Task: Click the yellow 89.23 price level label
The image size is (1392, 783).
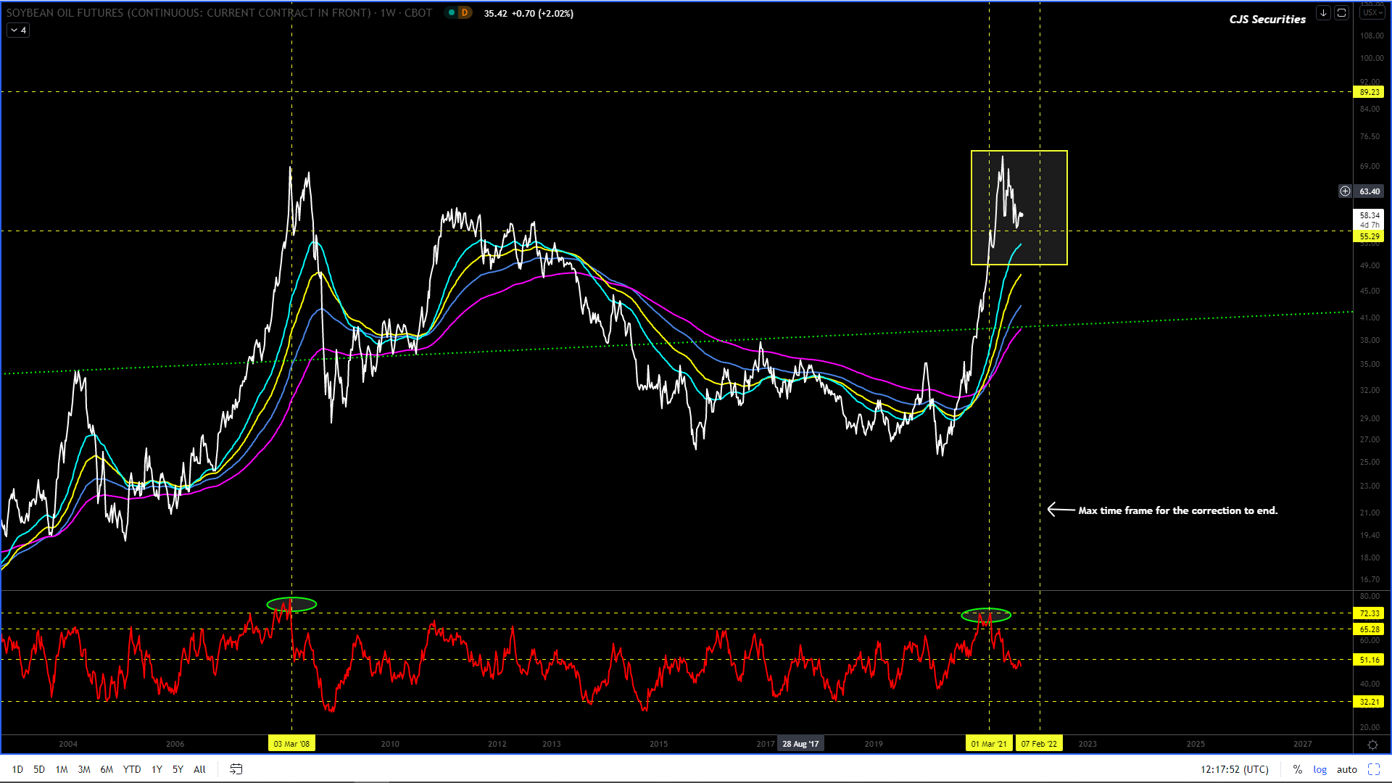Action: pos(1369,92)
